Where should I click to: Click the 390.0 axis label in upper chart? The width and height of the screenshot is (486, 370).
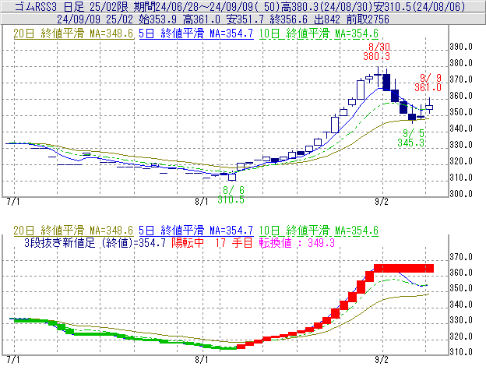tap(461, 47)
